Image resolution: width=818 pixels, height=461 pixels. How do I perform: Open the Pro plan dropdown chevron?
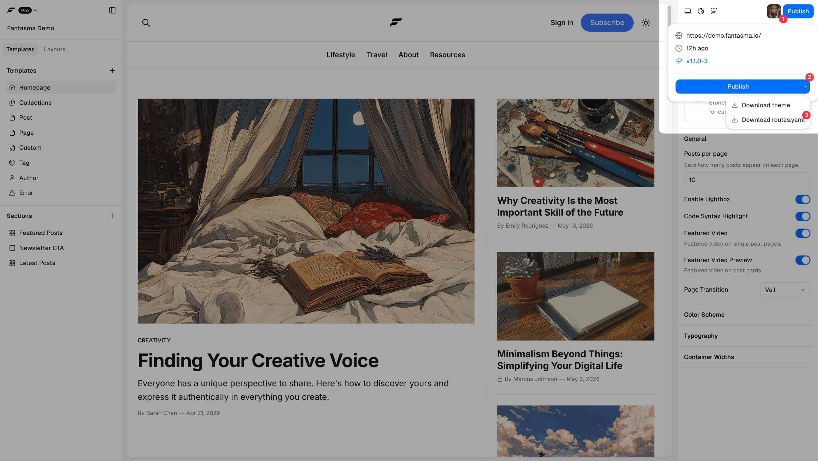pos(35,10)
